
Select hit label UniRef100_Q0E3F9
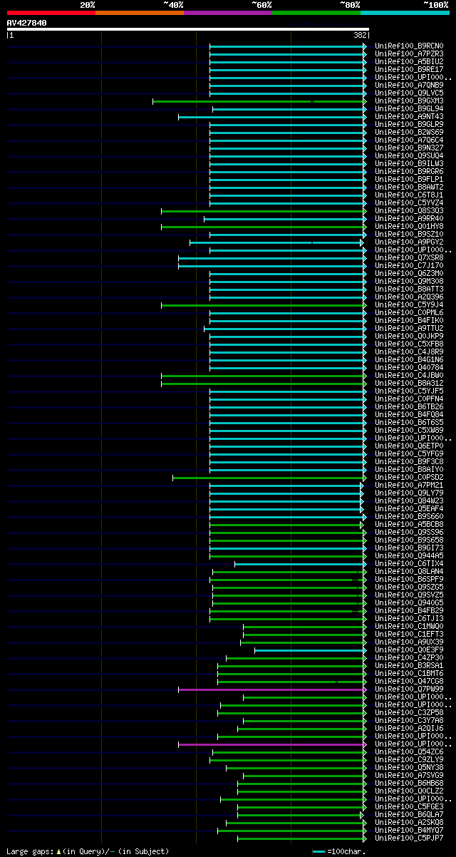click(410, 650)
